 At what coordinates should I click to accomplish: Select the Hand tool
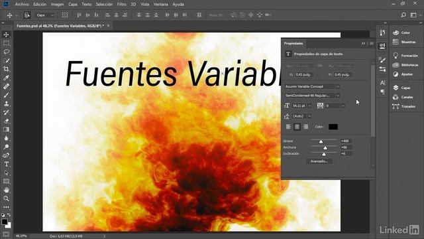coord(6,190)
